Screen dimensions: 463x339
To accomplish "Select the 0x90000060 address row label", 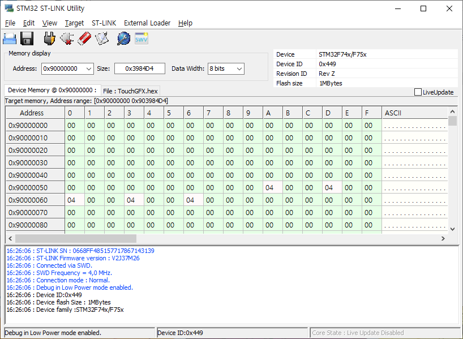I will click(x=36, y=200).
